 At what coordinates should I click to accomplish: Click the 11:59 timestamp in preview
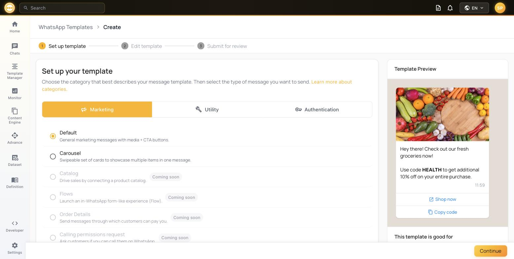coord(480,185)
